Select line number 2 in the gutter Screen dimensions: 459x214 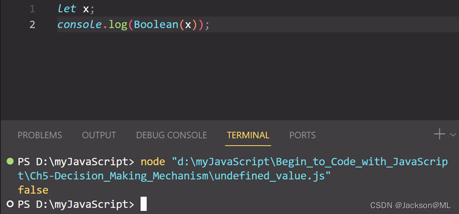[32, 24]
